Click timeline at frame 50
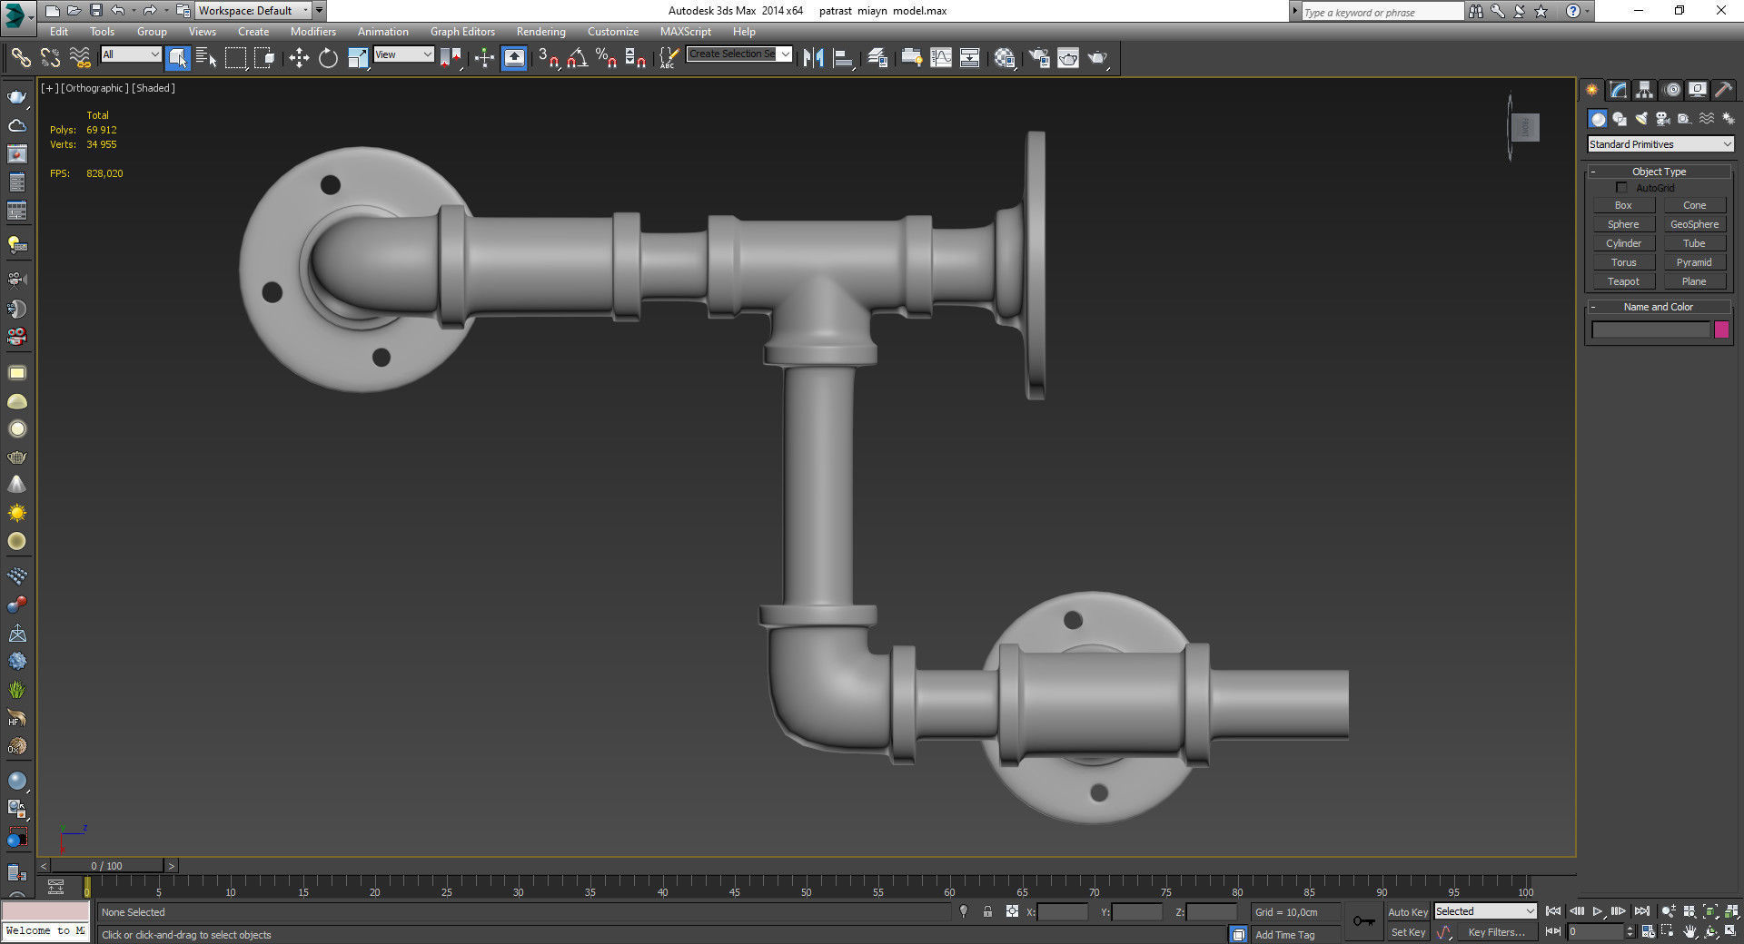Screen dimensions: 1744x944 [806, 886]
